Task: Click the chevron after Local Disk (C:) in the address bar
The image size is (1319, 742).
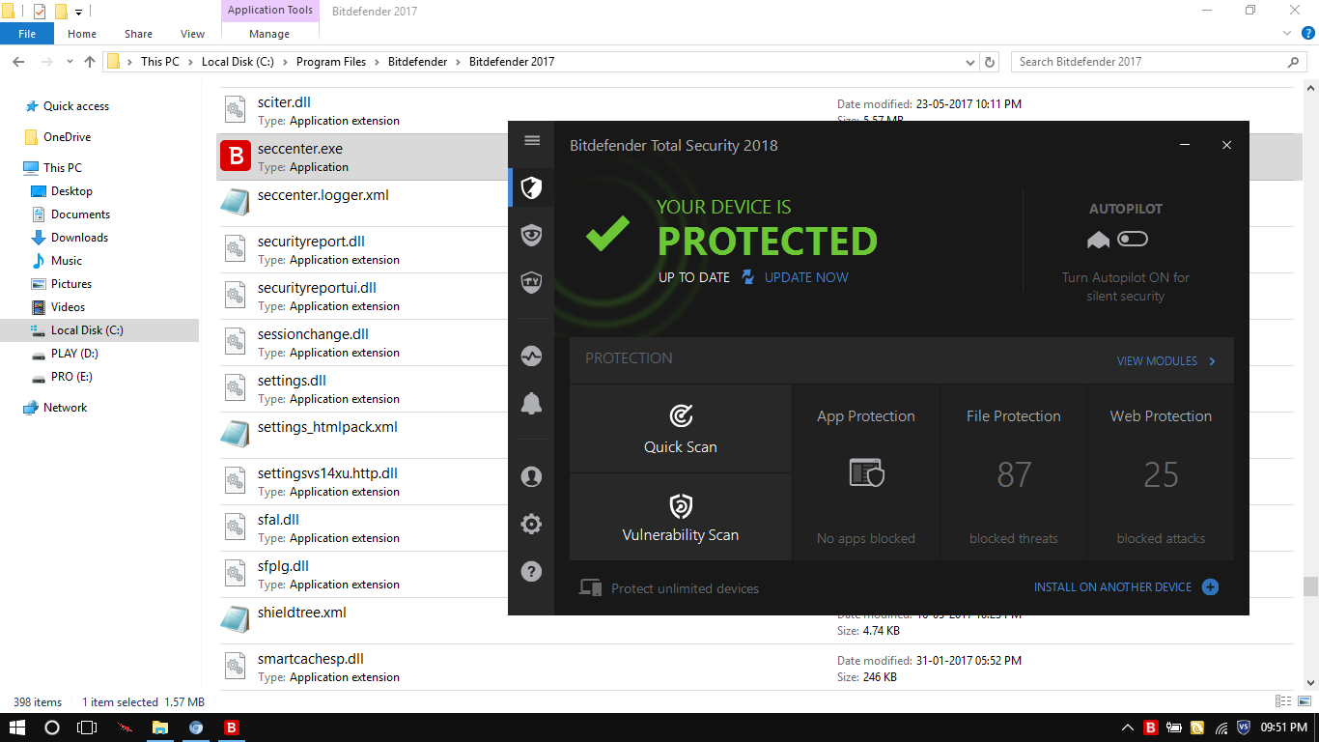Action: click(x=286, y=62)
